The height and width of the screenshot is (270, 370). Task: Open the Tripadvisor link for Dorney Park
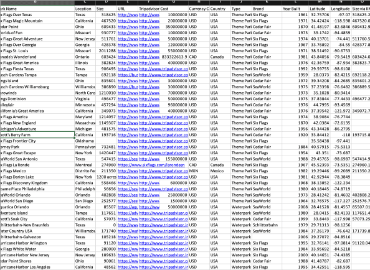[x=164, y=147]
